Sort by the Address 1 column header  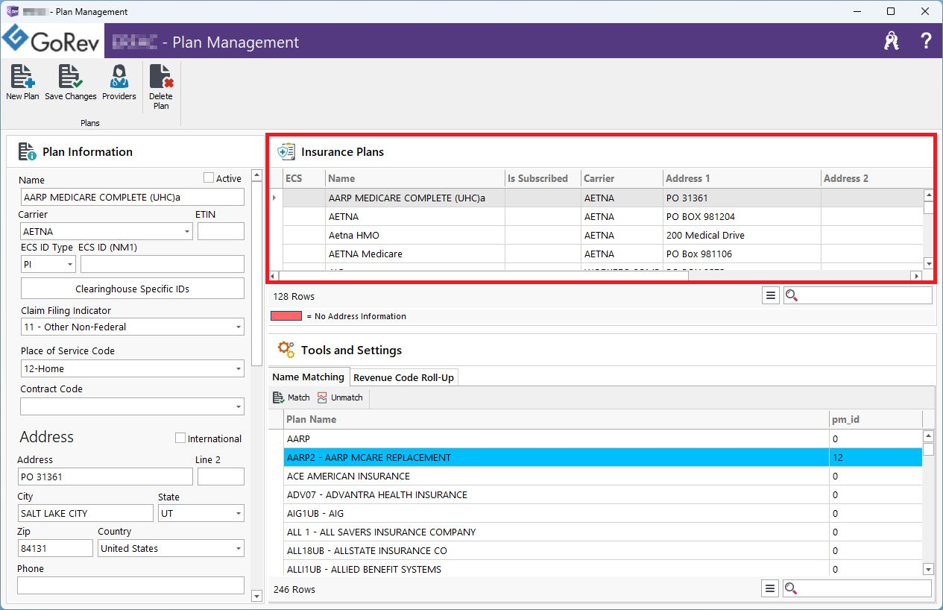pyautogui.click(x=742, y=178)
